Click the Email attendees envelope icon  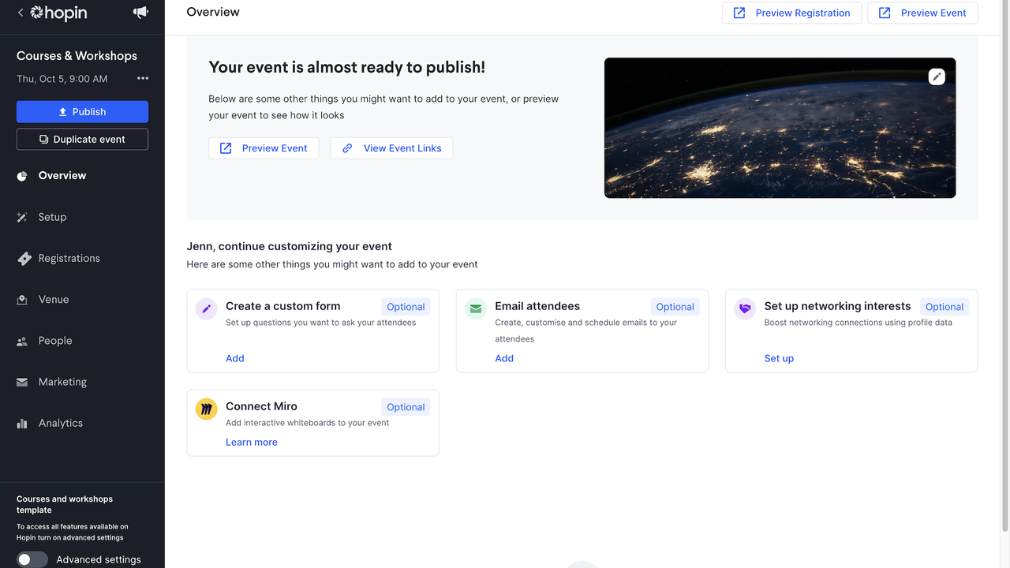click(476, 308)
